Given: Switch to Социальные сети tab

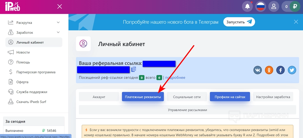Looking at the screenshot, I should pos(187,97).
